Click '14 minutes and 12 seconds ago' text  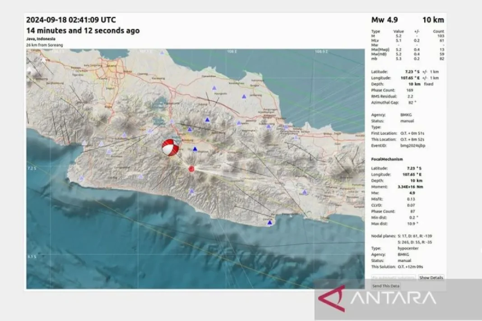click(x=83, y=30)
